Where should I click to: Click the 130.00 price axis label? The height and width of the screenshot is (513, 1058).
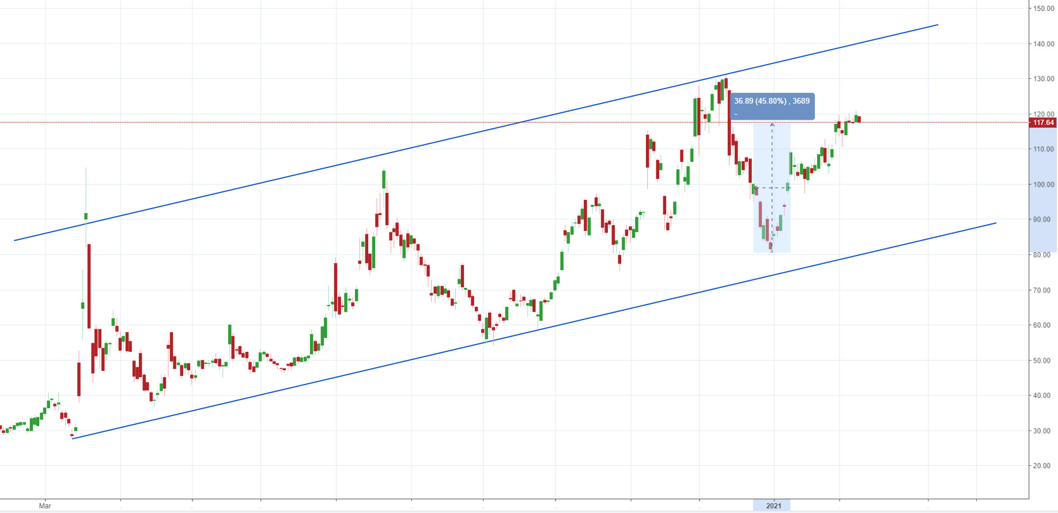(x=1044, y=79)
